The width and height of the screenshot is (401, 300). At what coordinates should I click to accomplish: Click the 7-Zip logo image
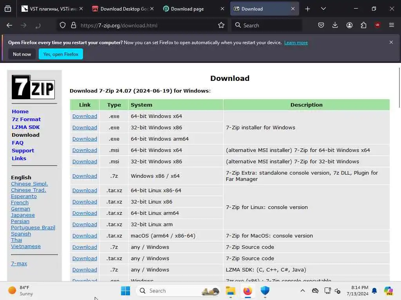(33, 87)
